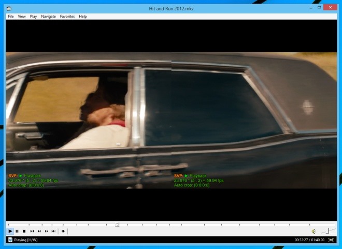This screenshot has height=249, width=342.
Task: Open the View menu
Action: click(22, 17)
